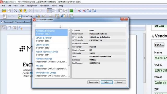Select the arrow pointer tool

coord(3,28)
